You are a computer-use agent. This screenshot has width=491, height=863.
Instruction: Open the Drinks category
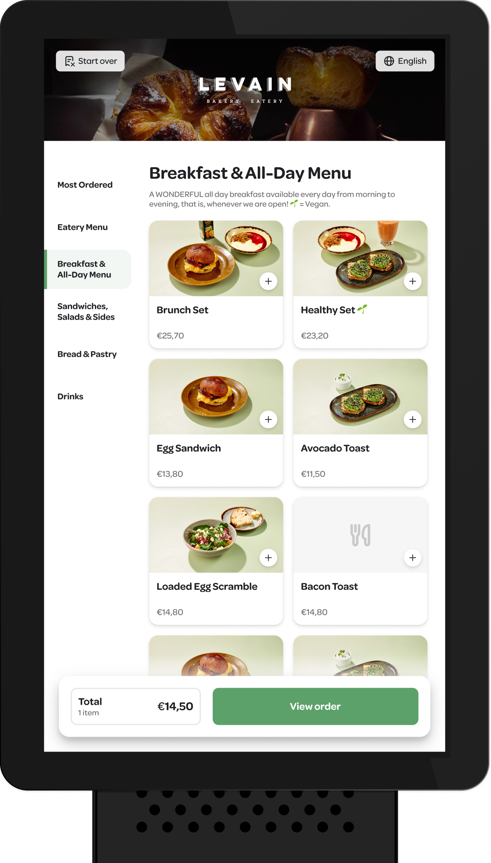point(70,396)
